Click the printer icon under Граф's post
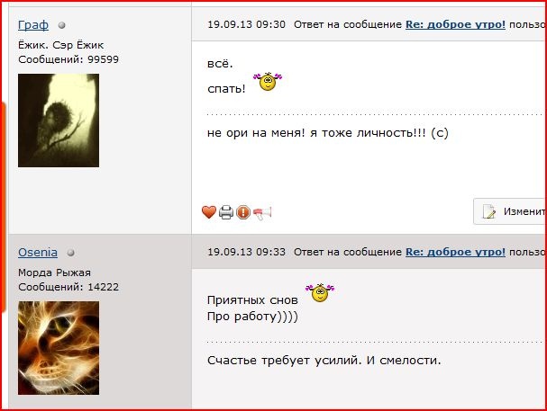Screen dimensions: 547x411 pyautogui.click(x=226, y=212)
